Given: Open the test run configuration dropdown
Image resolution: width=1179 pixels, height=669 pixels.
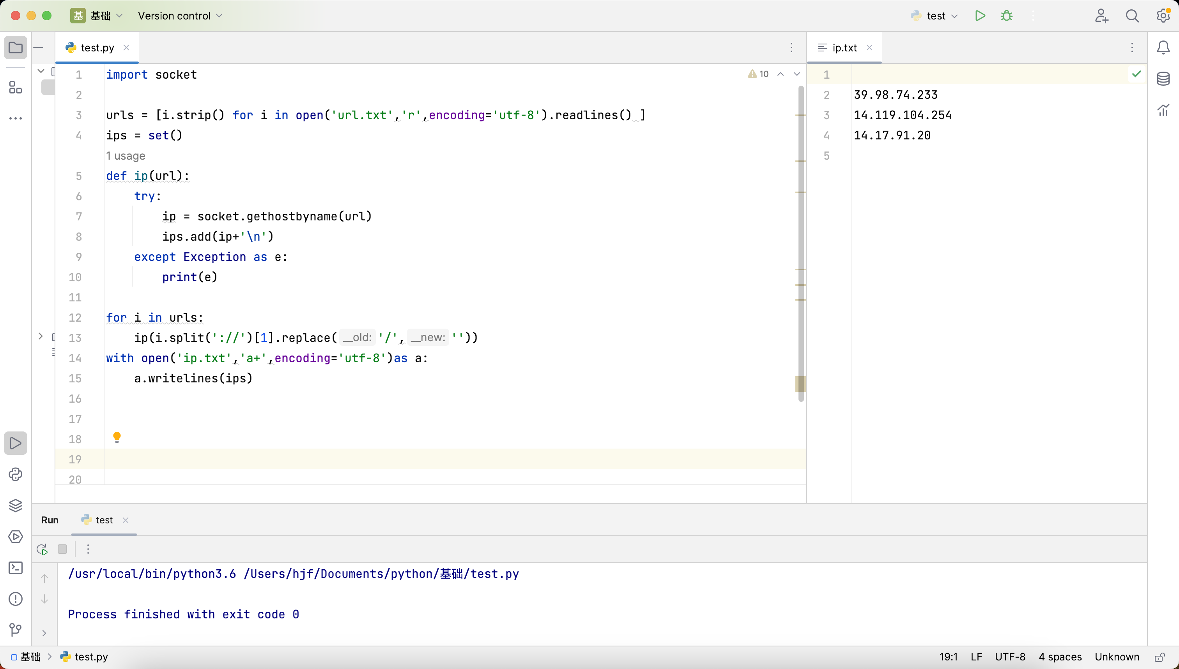Looking at the screenshot, I should [934, 16].
